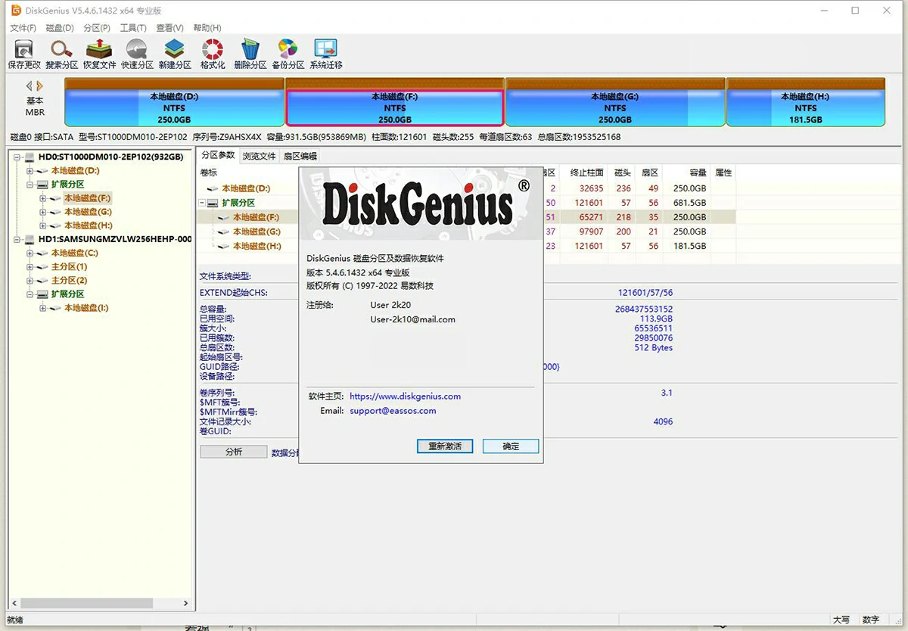Collapse 扩展分区 in the partition table list
The image size is (908, 631).
click(x=202, y=203)
